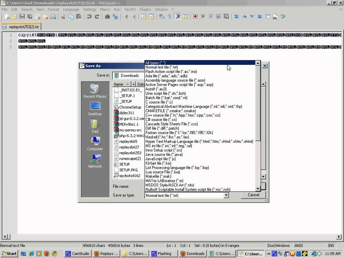This screenshot has width=344, height=258.
Task: Select djdec311 archive in the list
Action: (124, 113)
